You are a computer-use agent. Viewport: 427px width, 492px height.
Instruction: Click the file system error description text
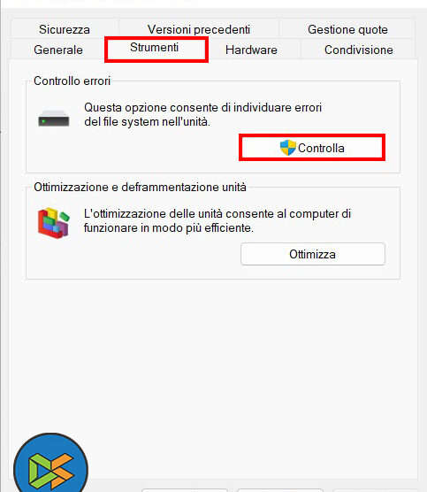point(202,114)
